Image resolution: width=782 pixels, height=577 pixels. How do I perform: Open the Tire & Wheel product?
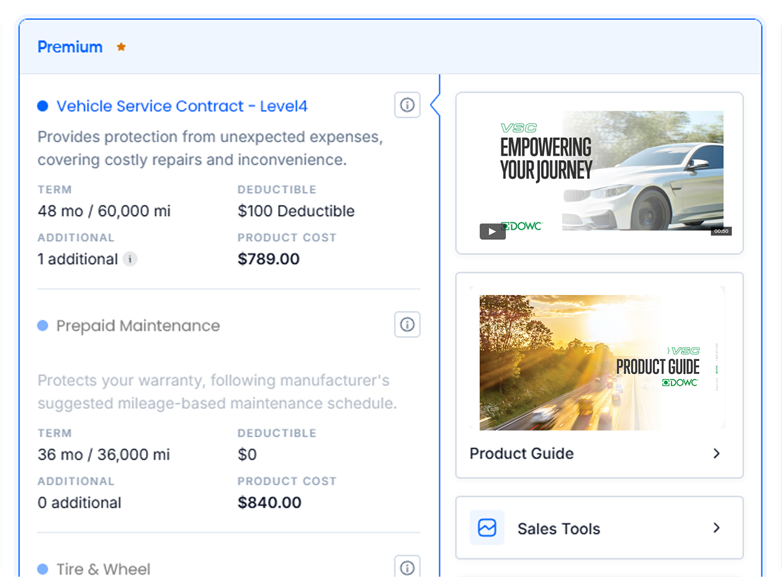(103, 569)
